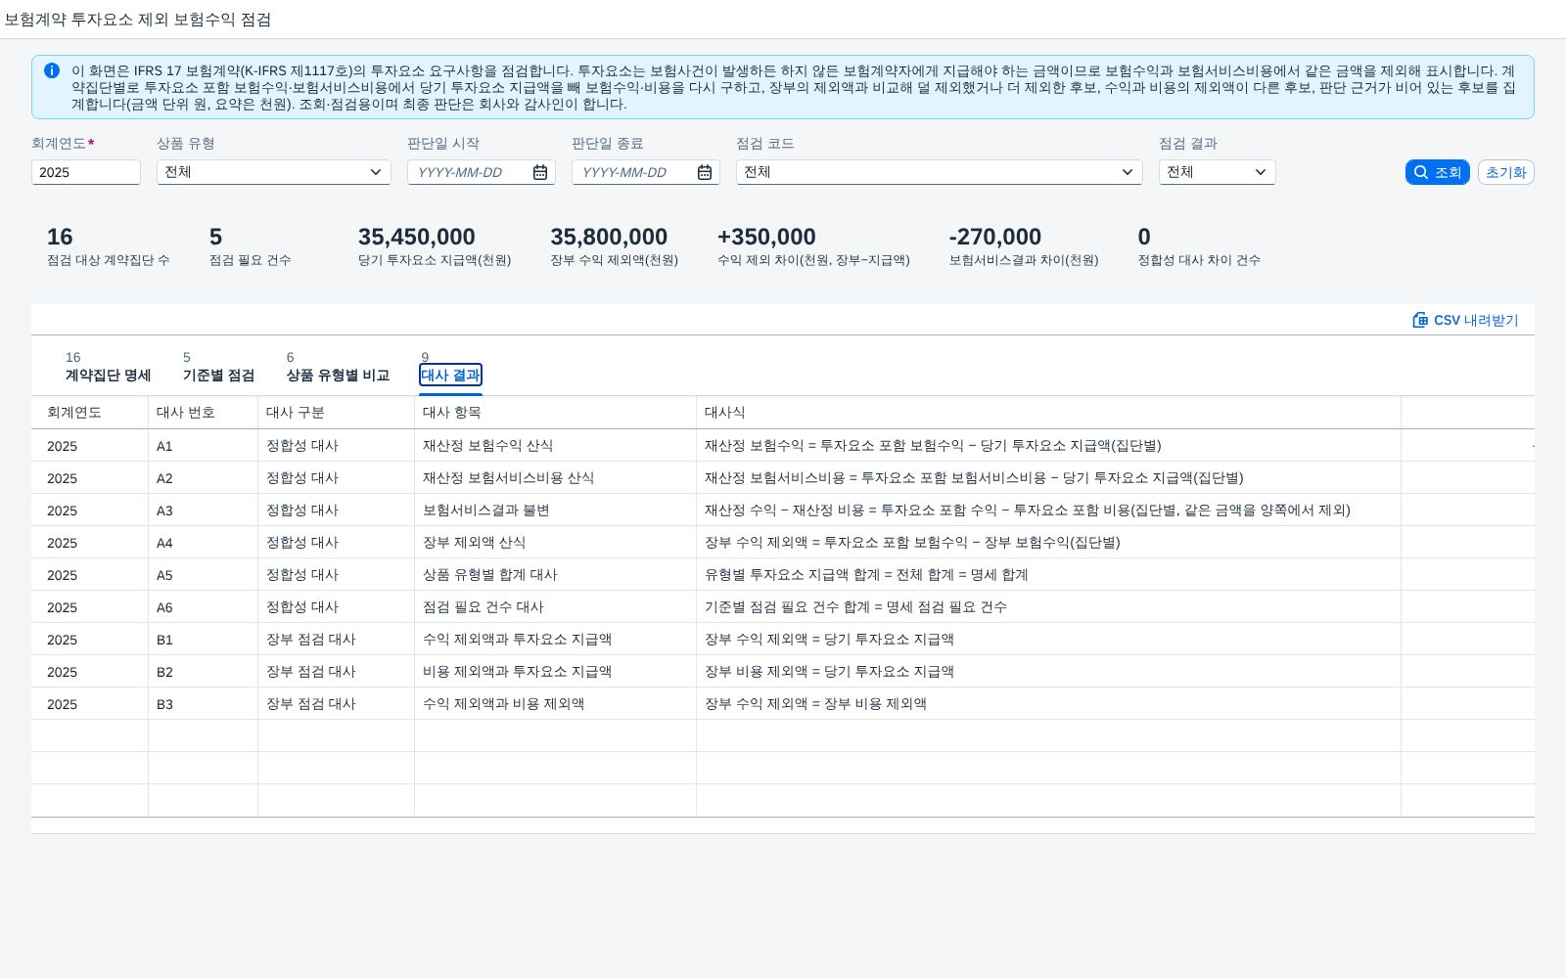Click the 대사 항목 column header

[x=555, y=413]
